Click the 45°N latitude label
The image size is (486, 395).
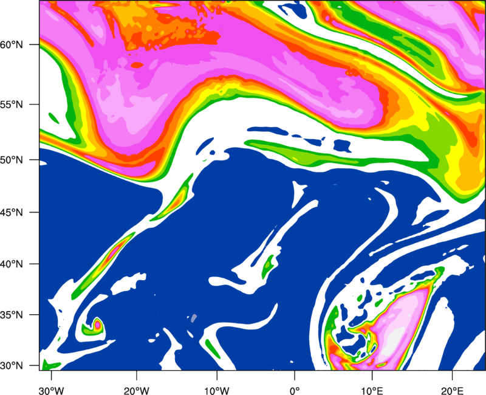[12, 213]
